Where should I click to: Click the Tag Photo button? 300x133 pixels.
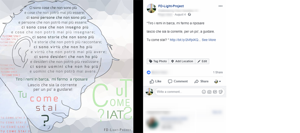tap(158, 61)
